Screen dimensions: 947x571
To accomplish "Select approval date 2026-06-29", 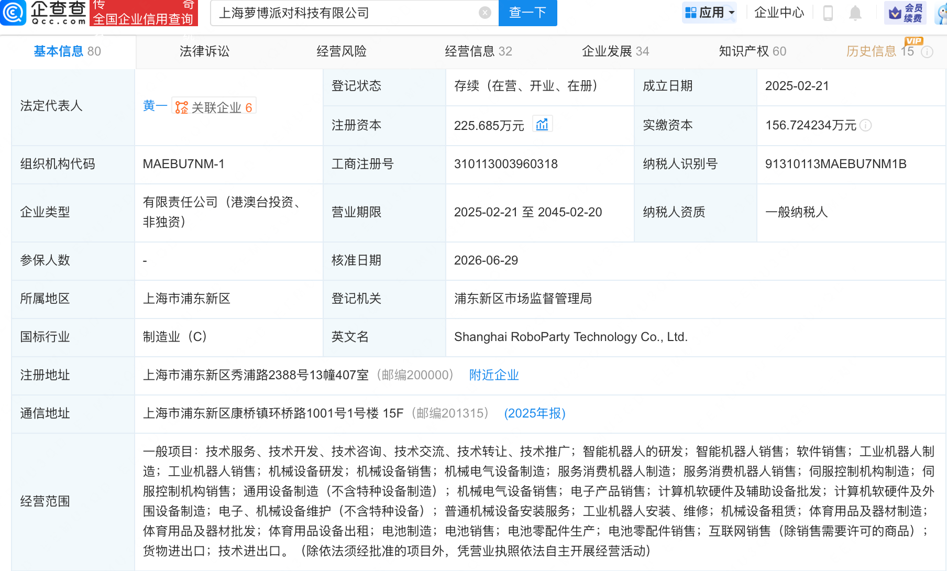I will (x=486, y=260).
